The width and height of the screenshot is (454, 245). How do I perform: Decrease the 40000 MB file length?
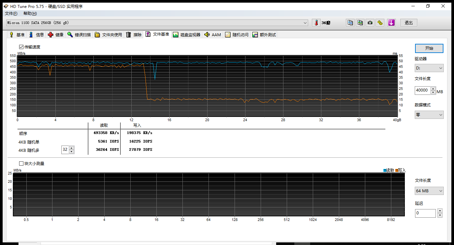pyautogui.click(x=433, y=93)
